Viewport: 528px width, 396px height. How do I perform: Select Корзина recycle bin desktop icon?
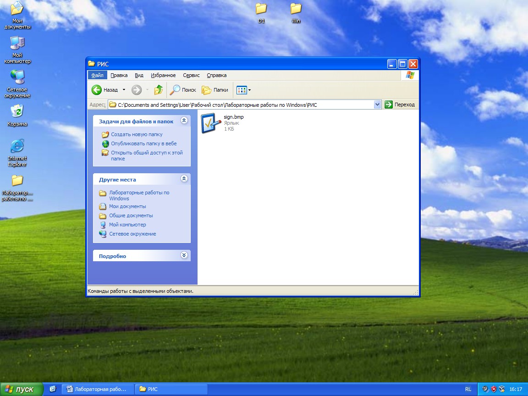17,115
